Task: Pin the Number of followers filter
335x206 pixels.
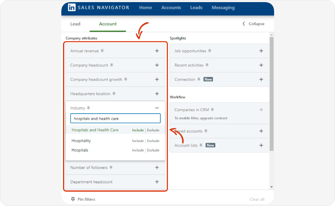Action: click(x=111, y=167)
